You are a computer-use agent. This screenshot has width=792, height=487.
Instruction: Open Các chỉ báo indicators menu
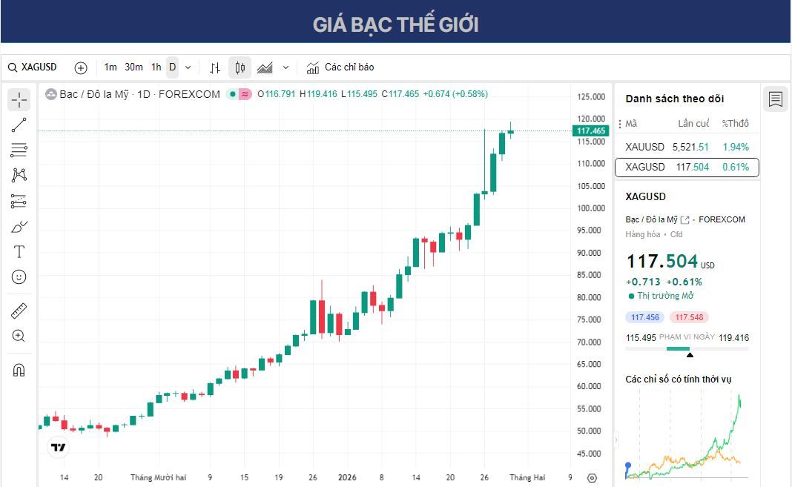(x=340, y=67)
